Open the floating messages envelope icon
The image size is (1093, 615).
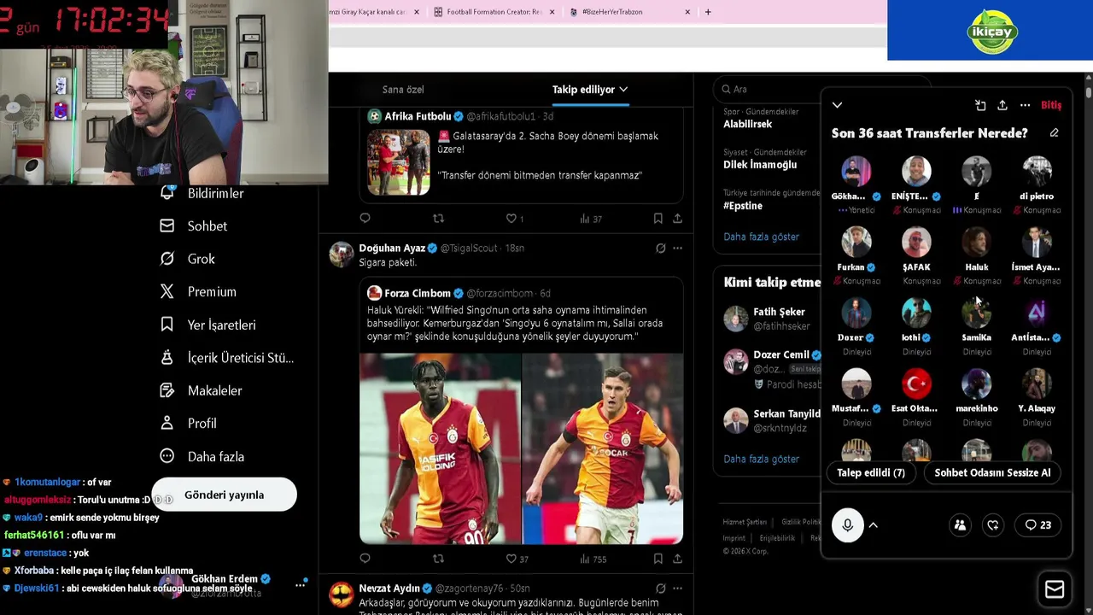tap(1055, 589)
